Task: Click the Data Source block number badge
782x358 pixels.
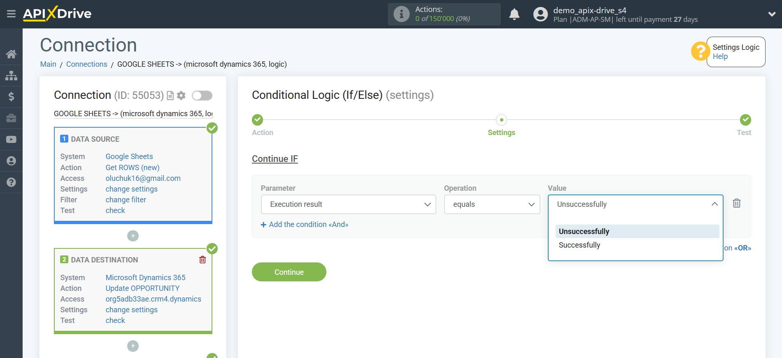Action: pyautogui.click(x=64, y=139)
